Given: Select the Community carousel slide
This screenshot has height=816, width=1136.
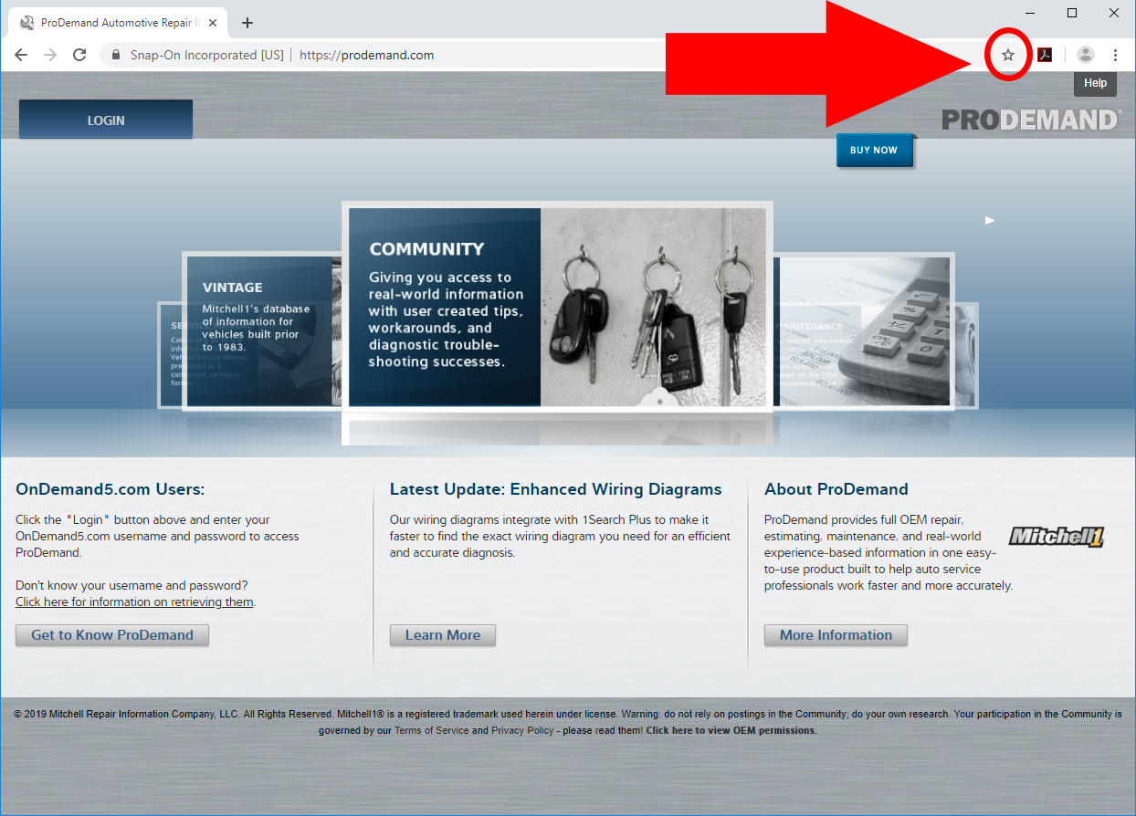Looking at the screenshot, I should (557, 307).
